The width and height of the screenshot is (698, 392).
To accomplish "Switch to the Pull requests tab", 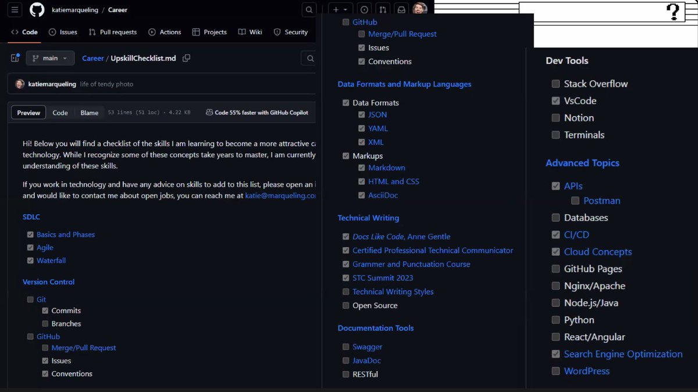I will tap(113, 32).
